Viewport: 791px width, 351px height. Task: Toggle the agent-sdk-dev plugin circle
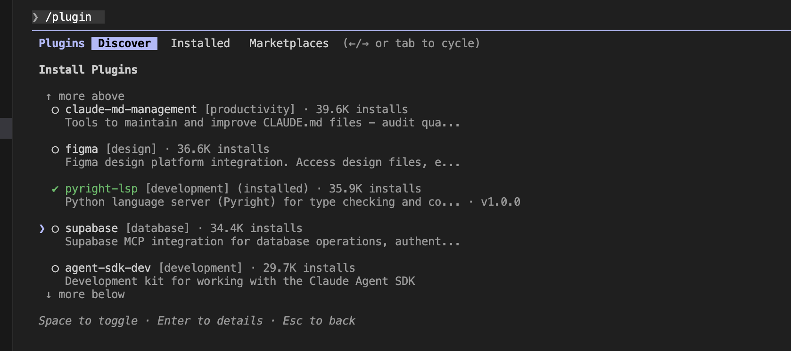pyautogui.click(x=55, y=268)
